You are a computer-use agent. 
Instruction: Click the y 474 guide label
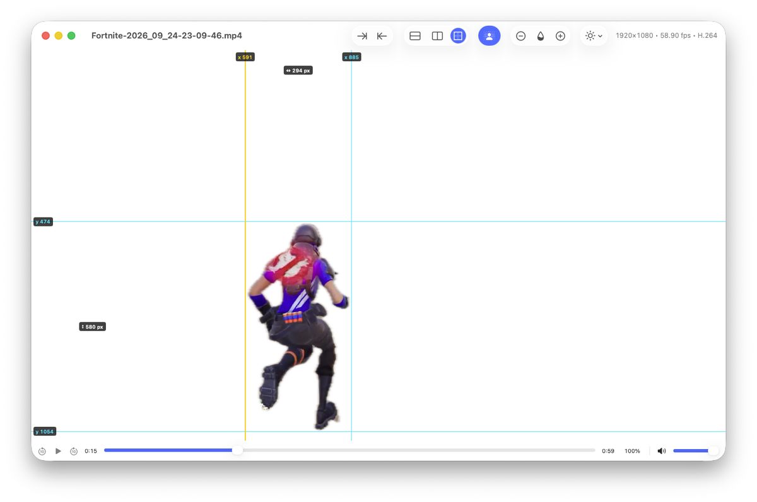pos(43,221)
